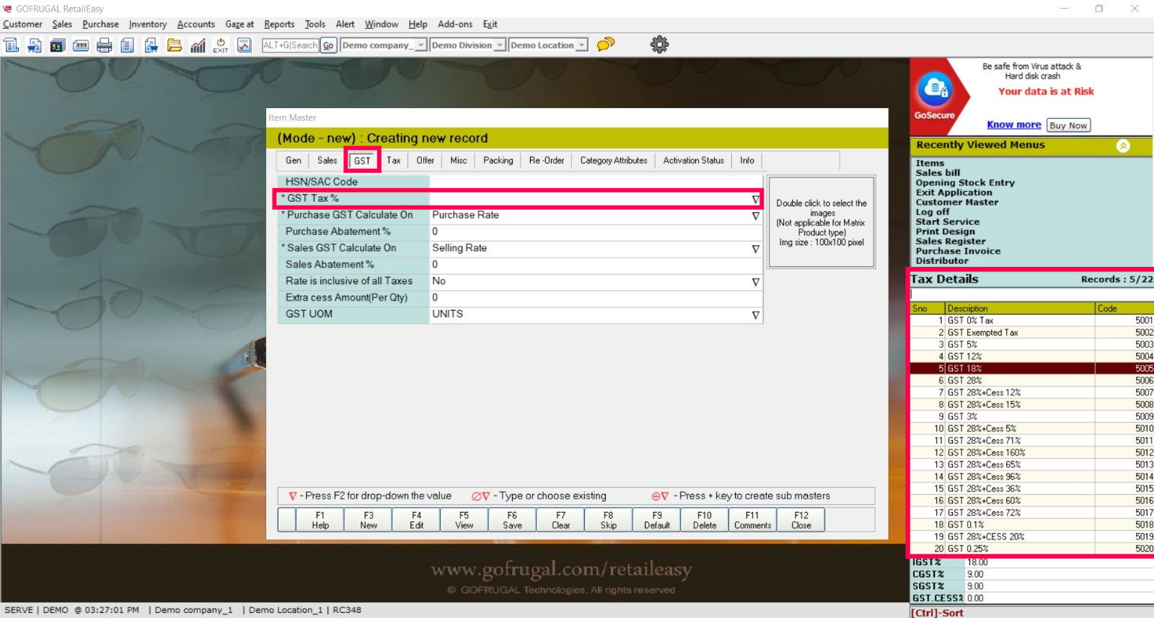Open the settings gear icon
1154x618 pixels.
pyautogui.click(x=659, y=45)
